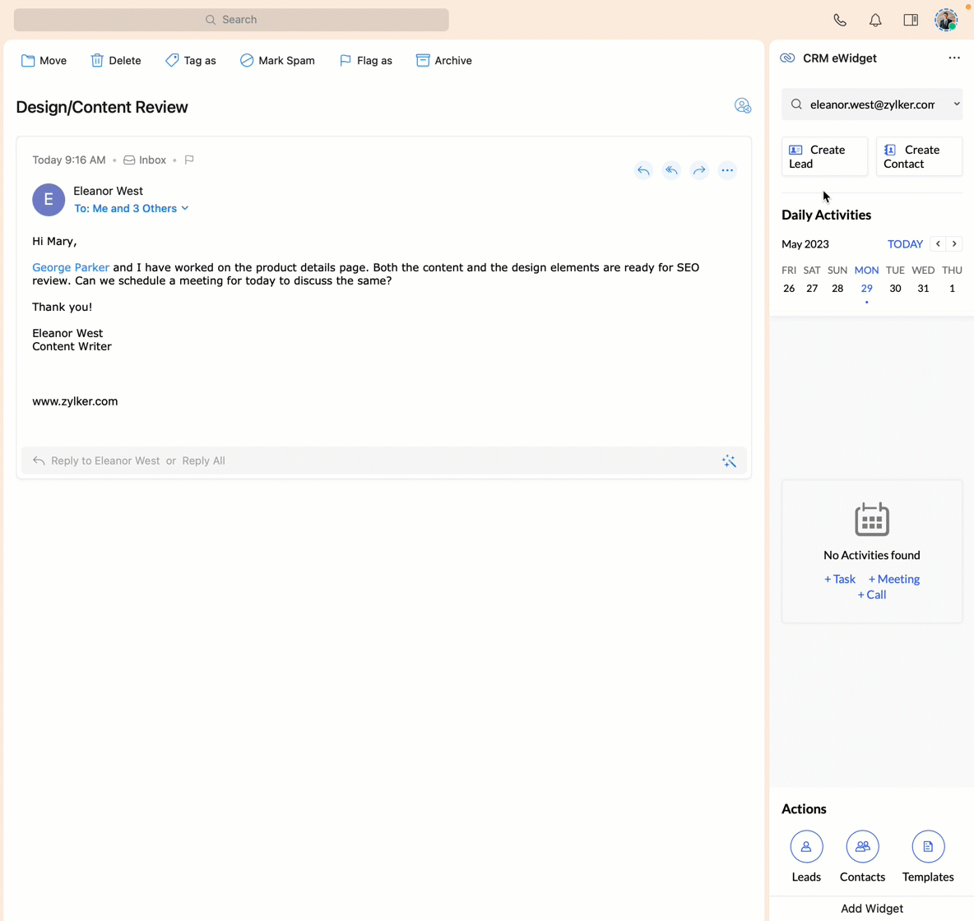Click the Eleanor West sender name
This screenshot has width=974, height=921.
click(x=108, y=191)
